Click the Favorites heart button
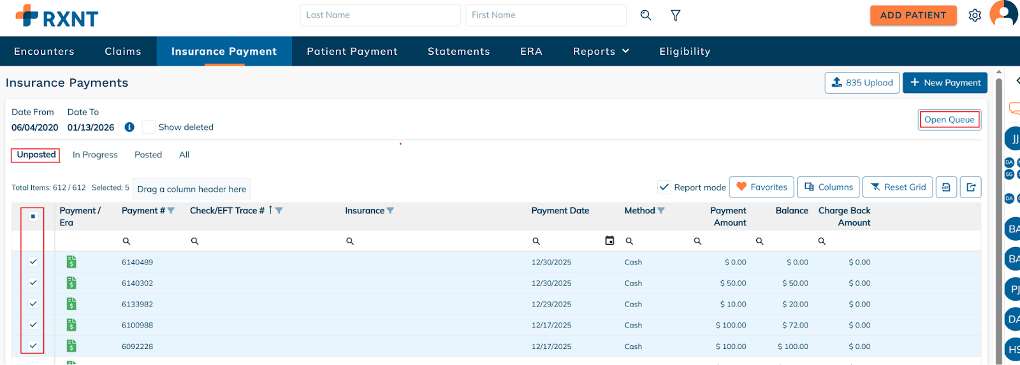 tap(762, 187)
